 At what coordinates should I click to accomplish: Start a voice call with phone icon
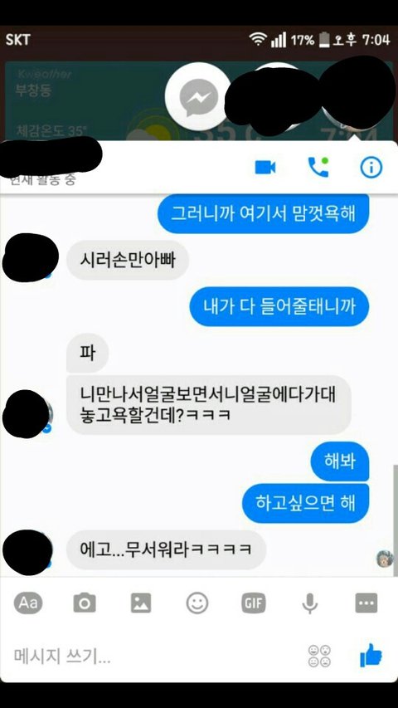(318, 168)
